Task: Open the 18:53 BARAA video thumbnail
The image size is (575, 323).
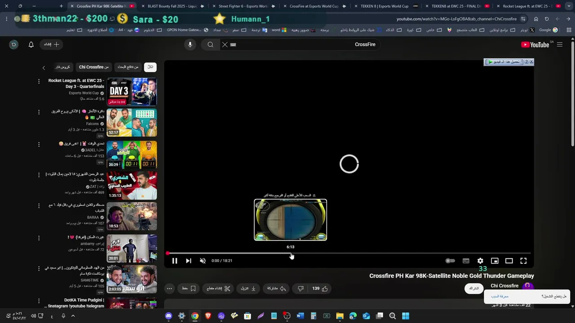Action: 132,216
